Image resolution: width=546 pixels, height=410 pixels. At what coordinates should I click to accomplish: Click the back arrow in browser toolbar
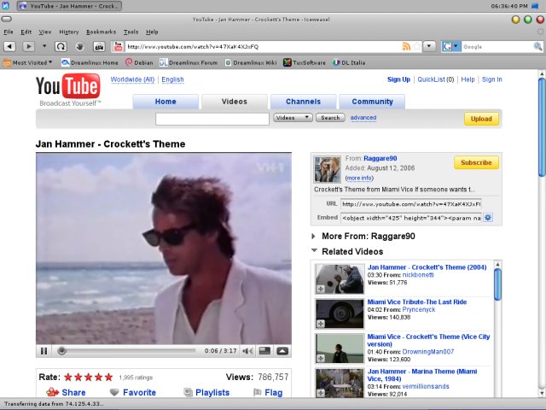[x=9, y=46]
